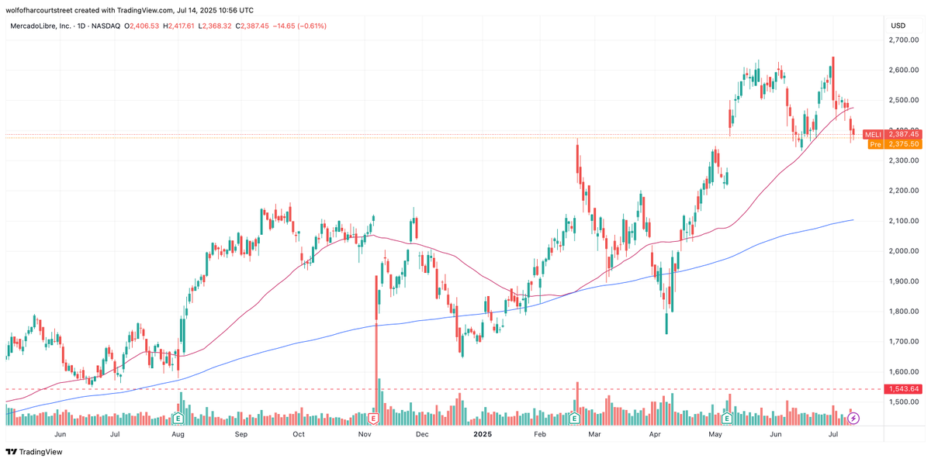Click the 2,000.00 price axis label
The width and height of the screenshot is (931, 462).
(x=904, y=251)
